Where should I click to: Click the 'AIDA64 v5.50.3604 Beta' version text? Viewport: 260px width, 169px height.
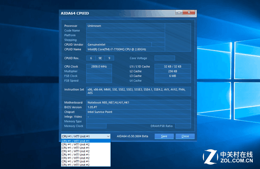click(132, 136)
